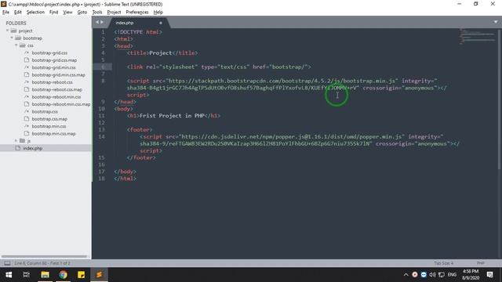Open the Goto menu
502x282 pixels.
coord(82,13)
